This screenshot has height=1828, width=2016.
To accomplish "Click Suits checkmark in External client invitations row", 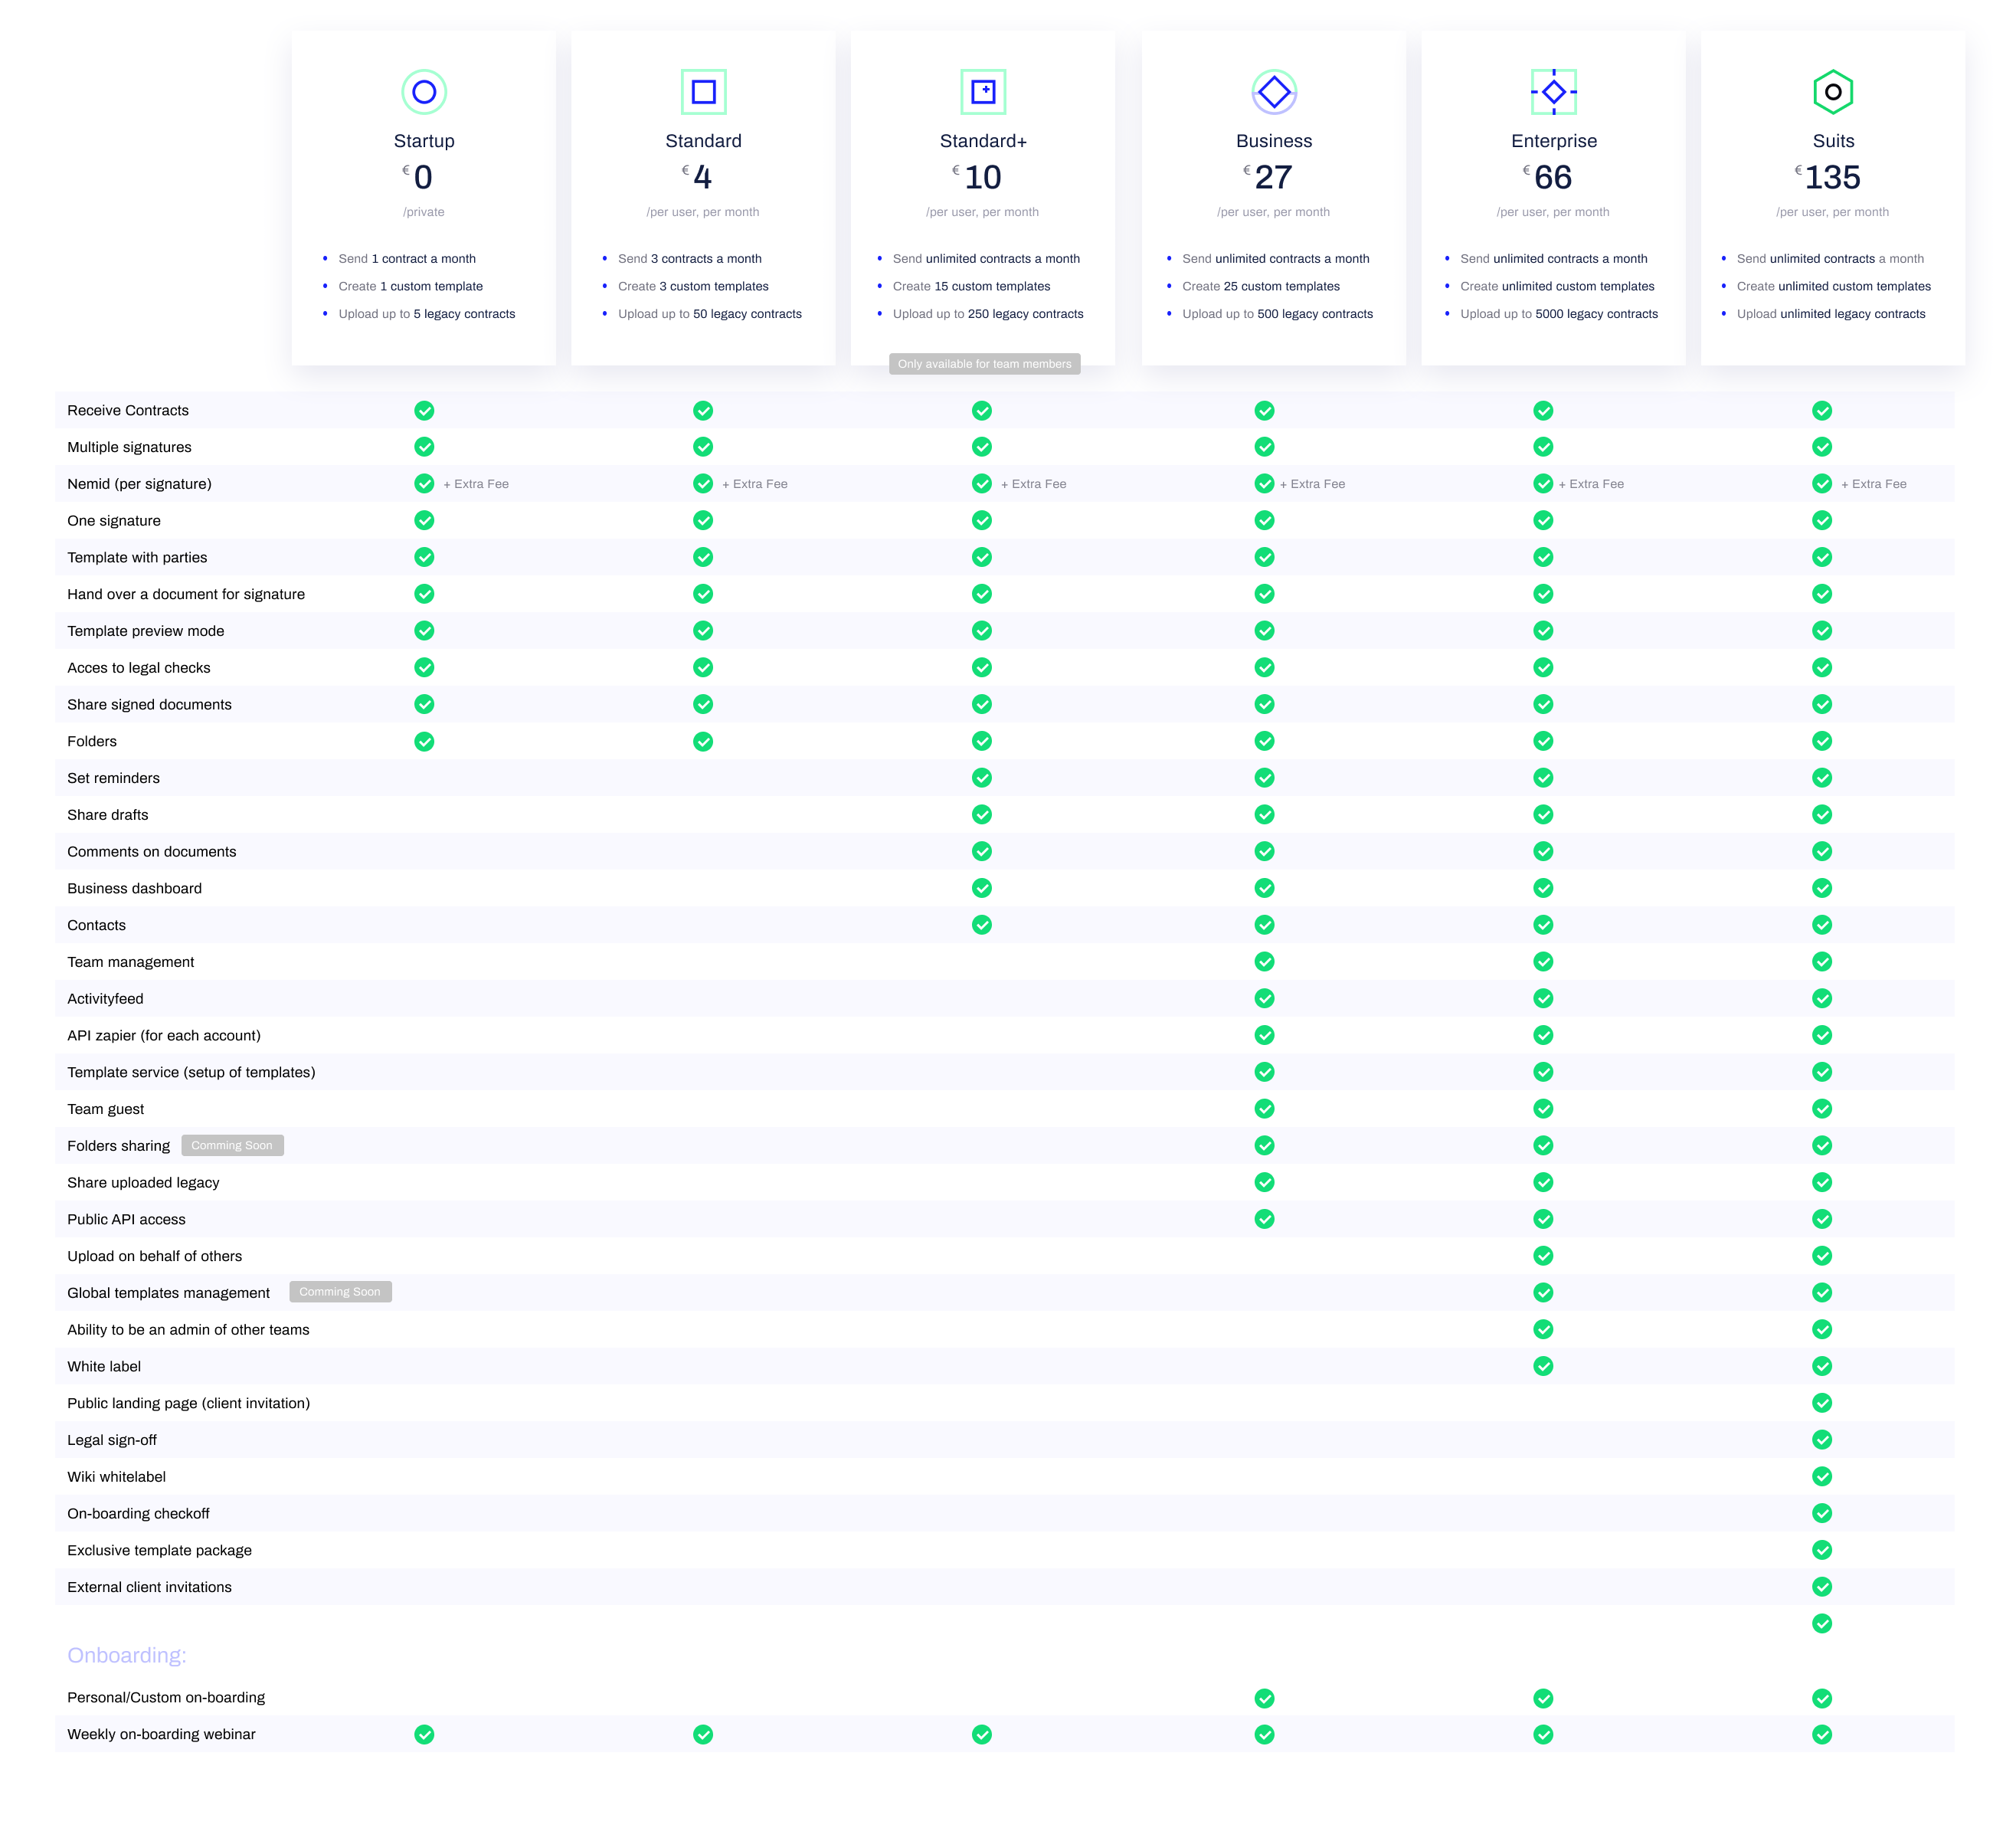I will coord(1822,1587).
